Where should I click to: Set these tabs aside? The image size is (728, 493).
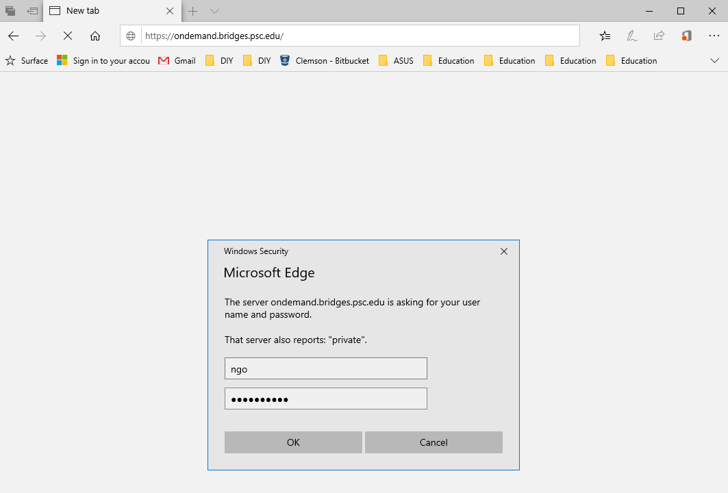(x=32, y=11)
